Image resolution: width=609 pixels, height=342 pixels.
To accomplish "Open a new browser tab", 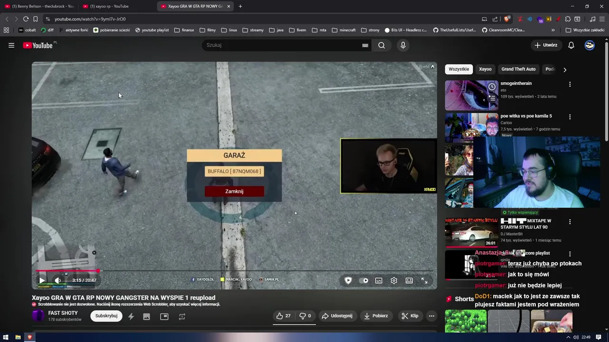I will (x=240, y=6).
